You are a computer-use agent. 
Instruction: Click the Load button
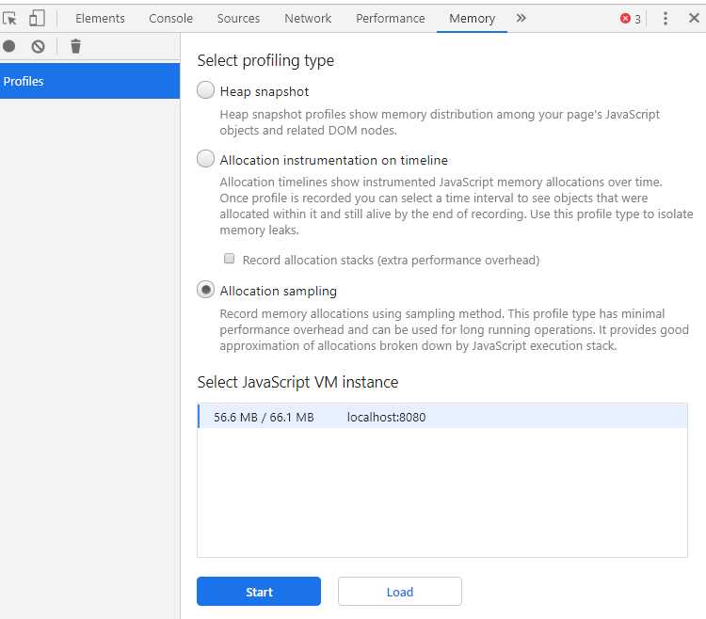pyautogui.click(x=400, y=592)
